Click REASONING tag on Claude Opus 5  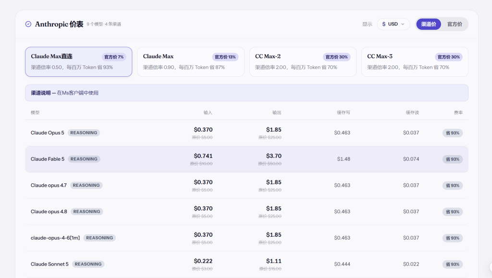click(84, 133)
